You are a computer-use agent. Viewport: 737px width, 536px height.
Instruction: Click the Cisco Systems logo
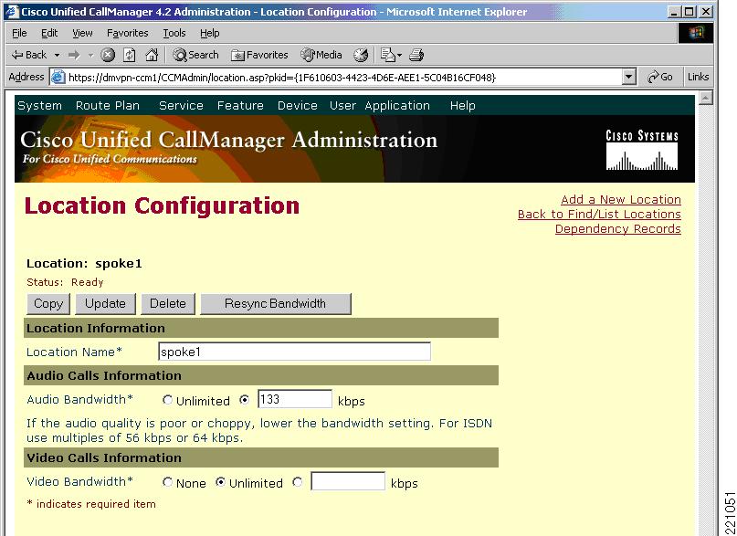point(642,150)
